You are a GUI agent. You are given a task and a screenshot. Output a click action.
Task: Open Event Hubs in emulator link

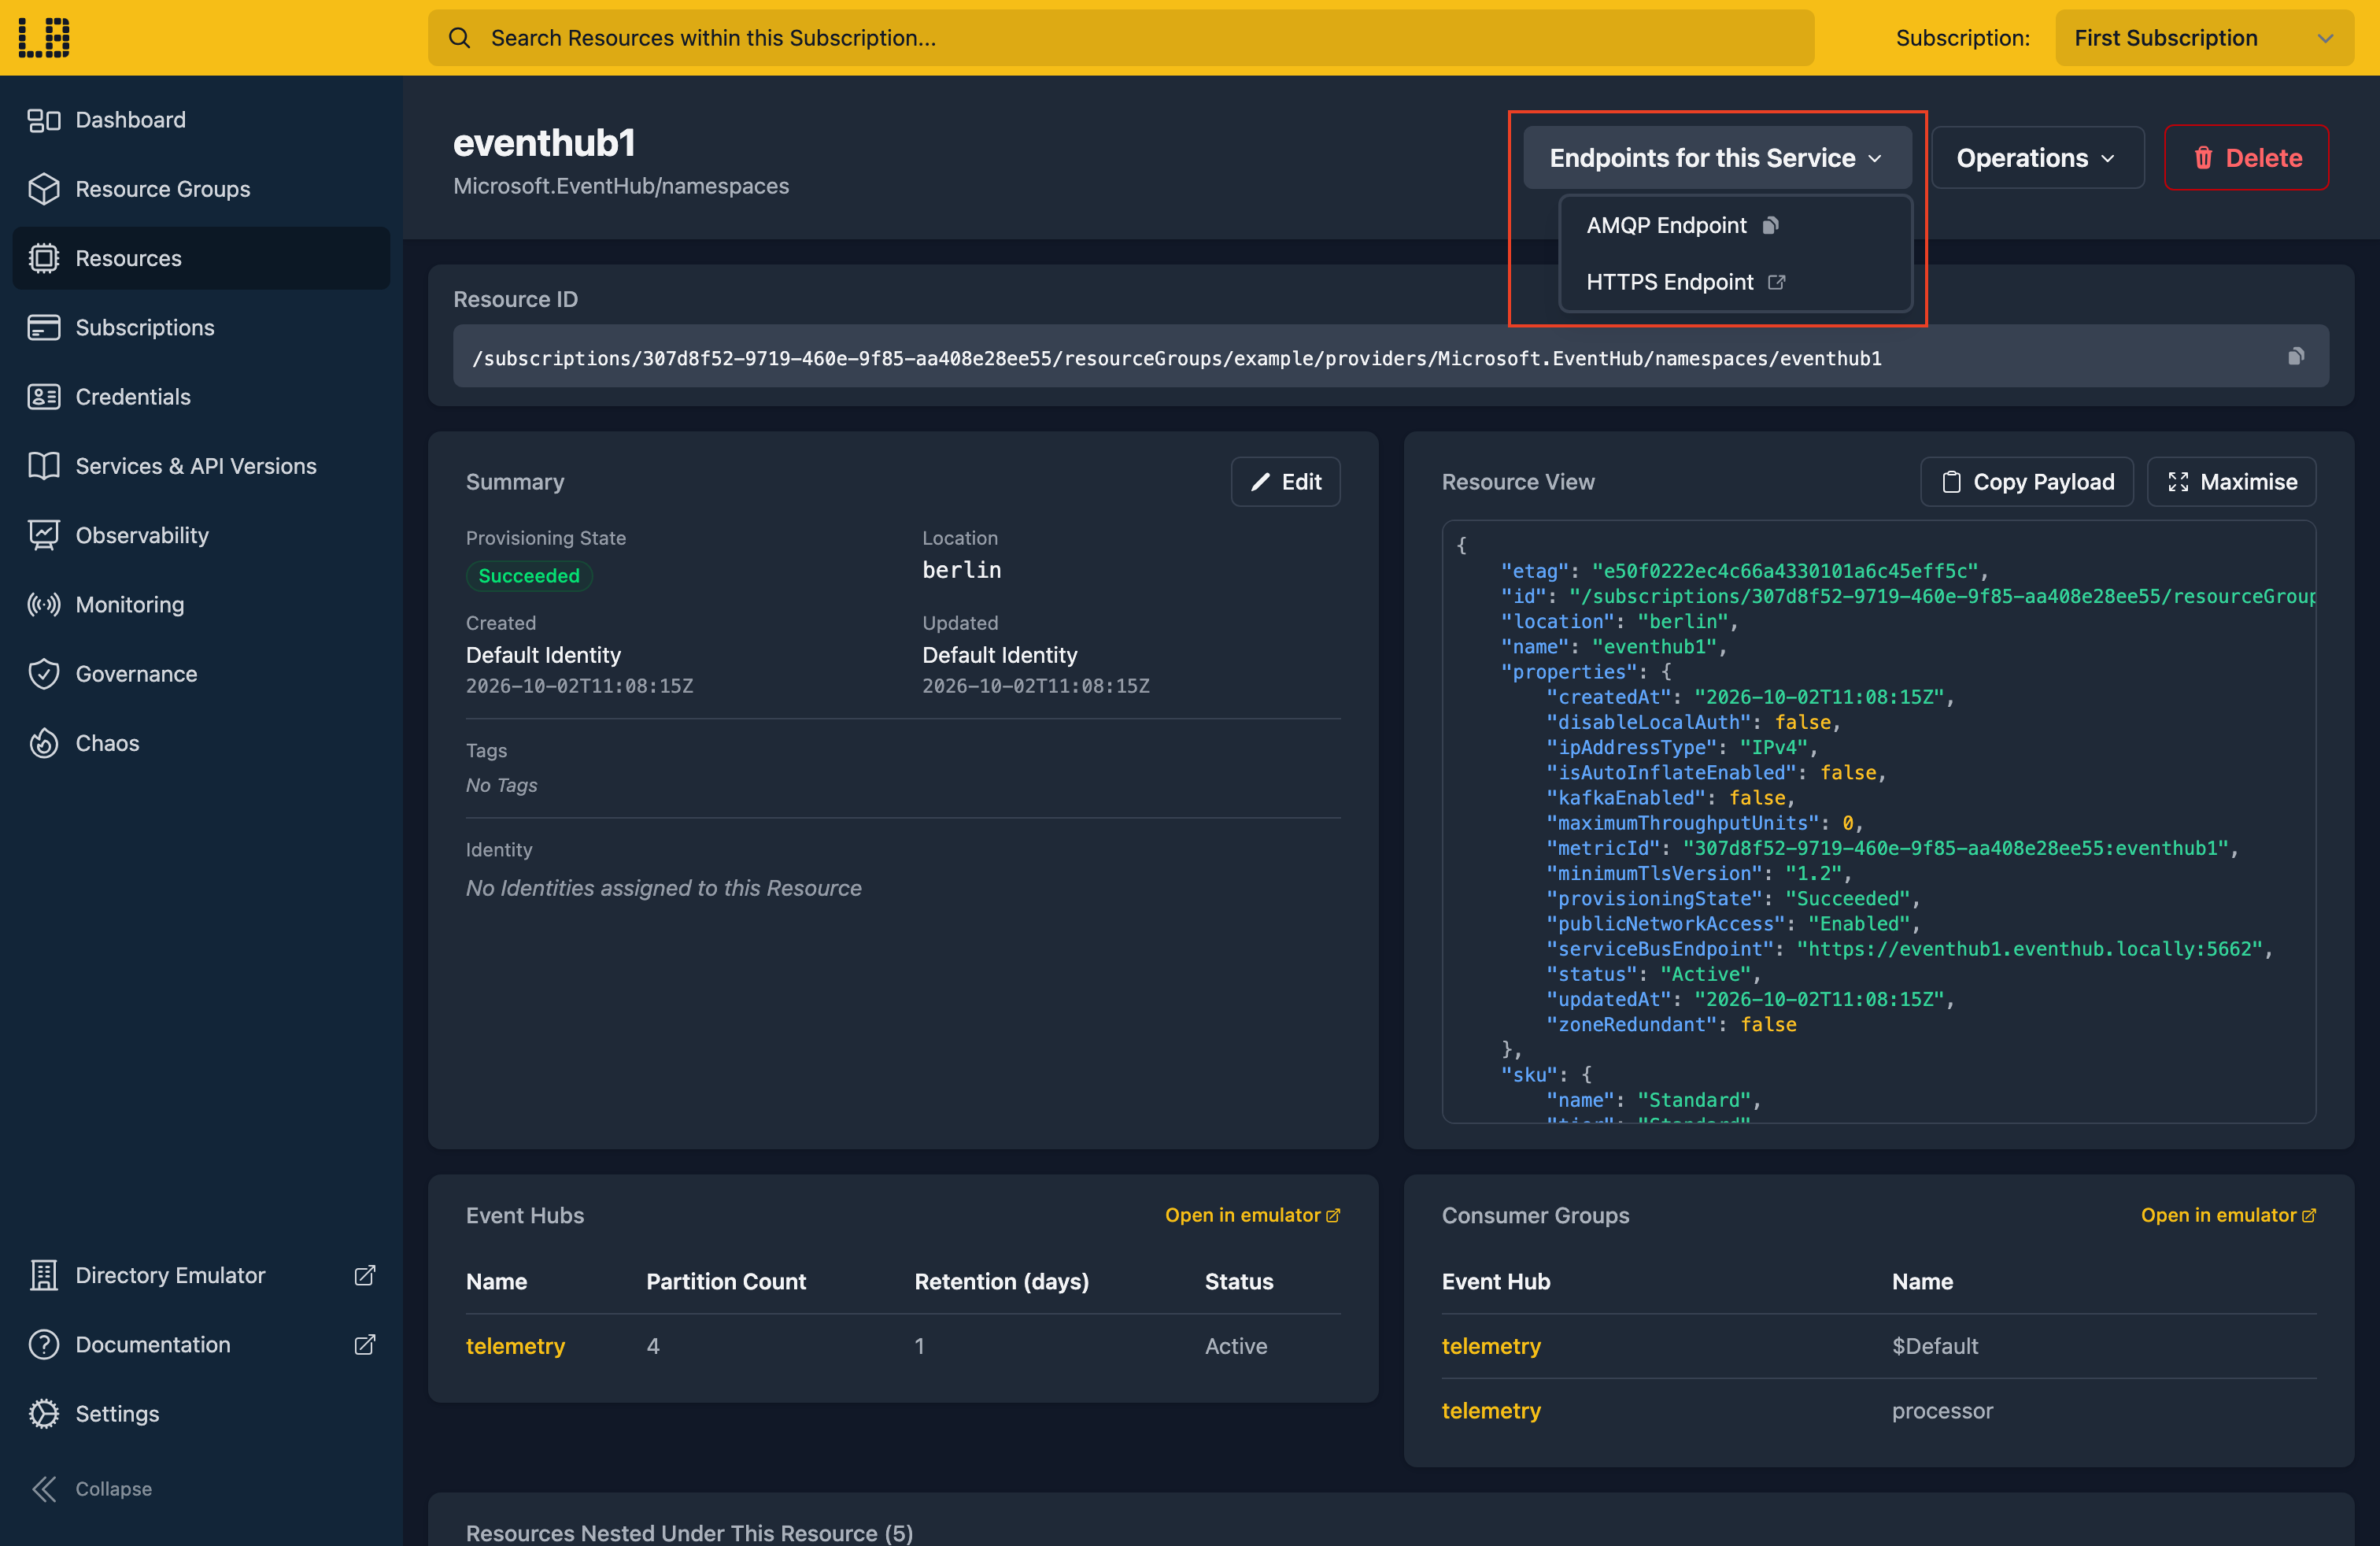point(1252,1215)
